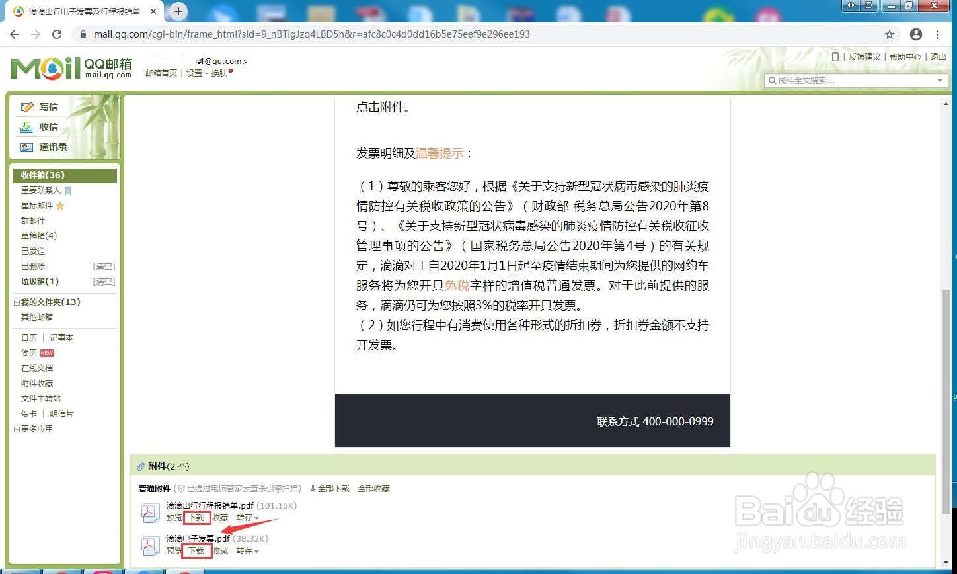The image size is (957, 574).
Task: Open 帮助中心 link
Action: pyautogui.click(x=905, y=57)
